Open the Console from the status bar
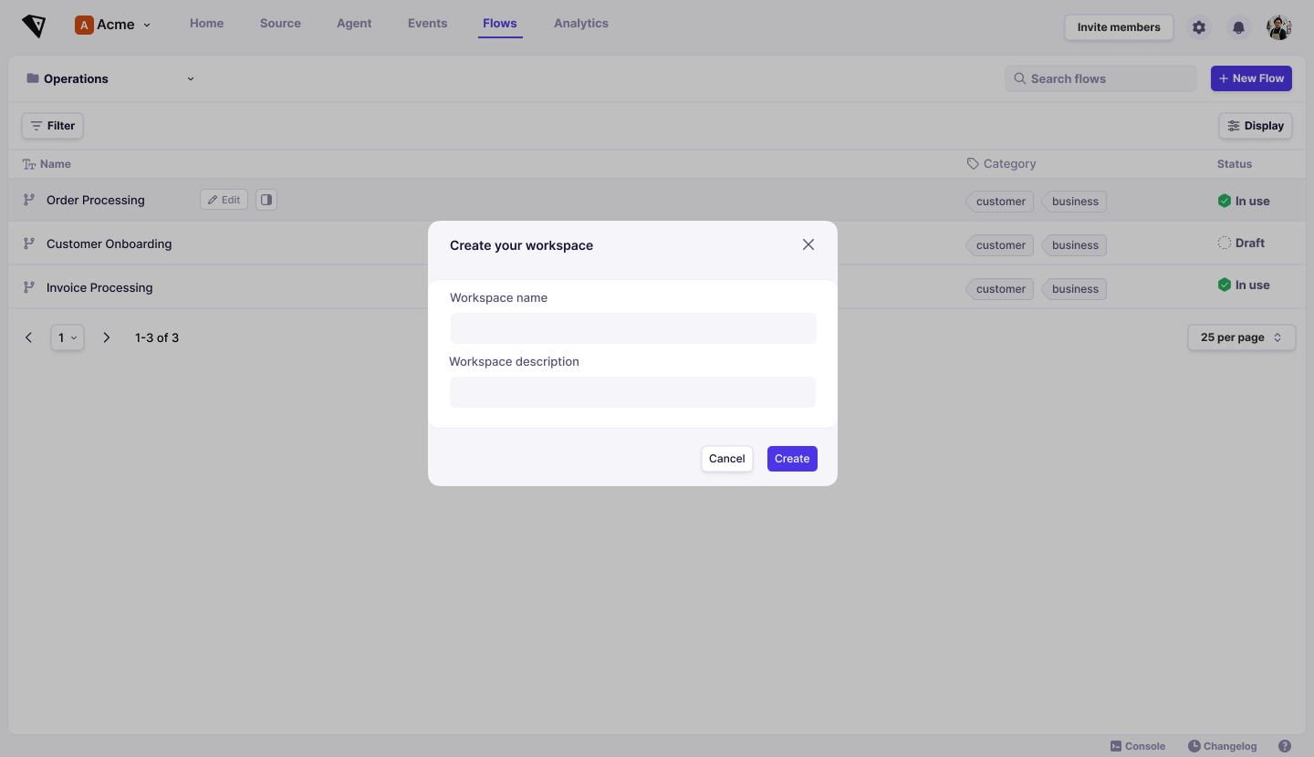The width and height of the screenshot is (1314, 757). 1138,746
